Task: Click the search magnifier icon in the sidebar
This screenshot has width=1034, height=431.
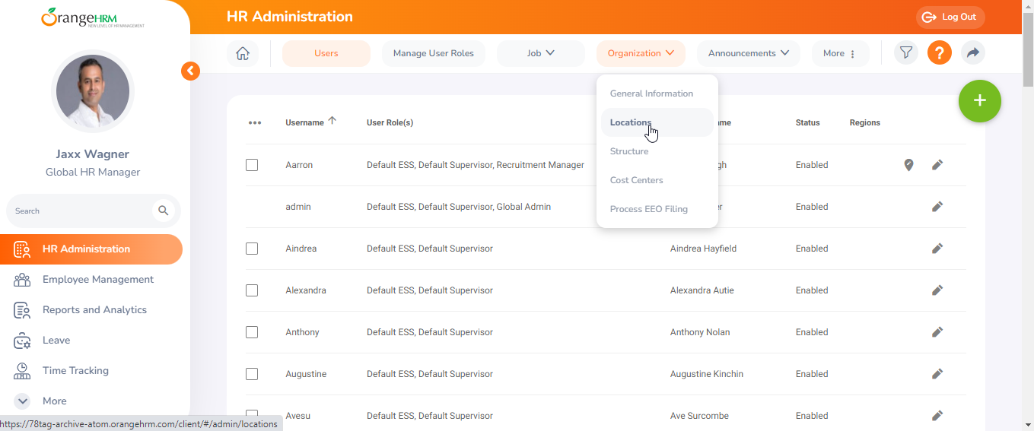Action: (x=163, y=211)
